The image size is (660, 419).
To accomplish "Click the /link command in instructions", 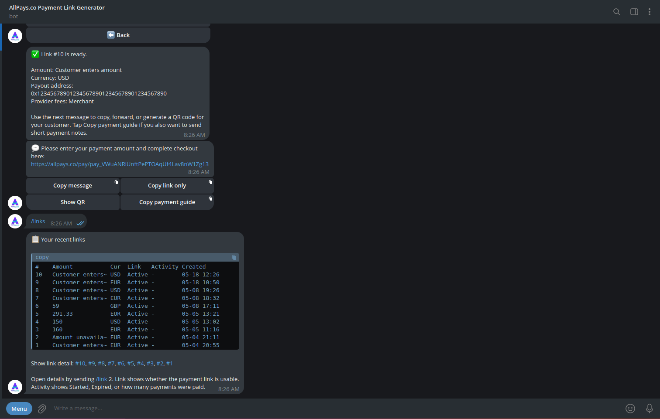I will [x=101, y=379].
